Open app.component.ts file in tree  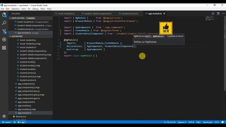tap(31, 102)
